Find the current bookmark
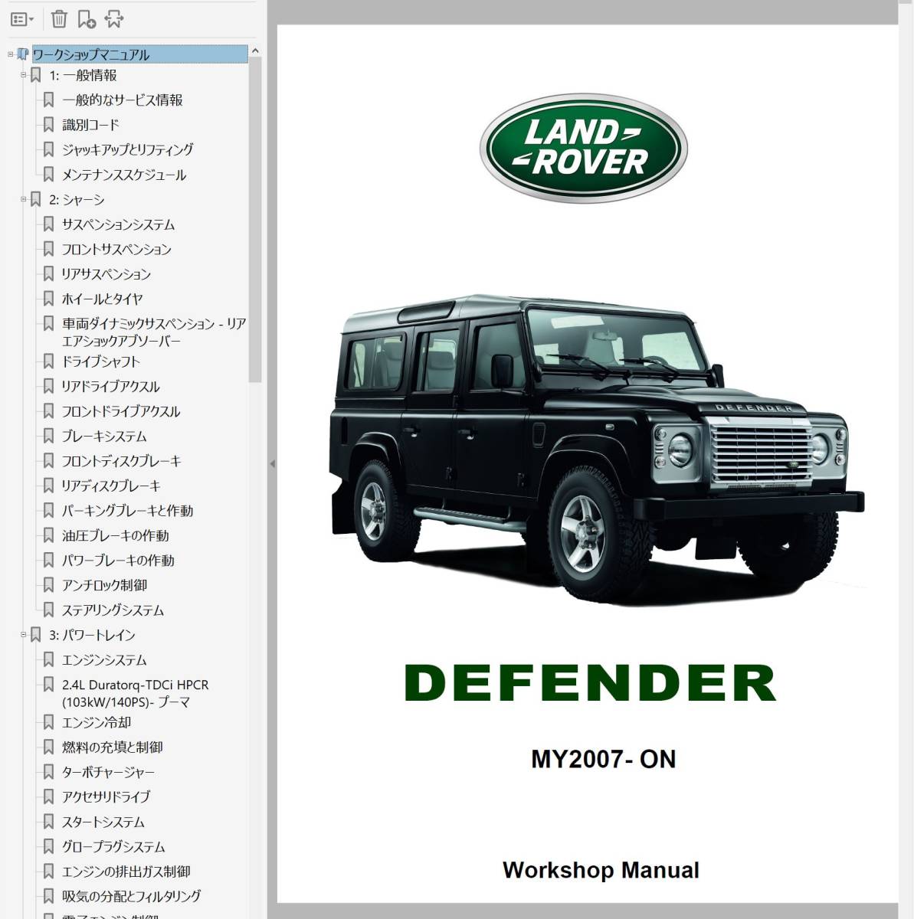 pyautogui.click(x=113, y=19)
